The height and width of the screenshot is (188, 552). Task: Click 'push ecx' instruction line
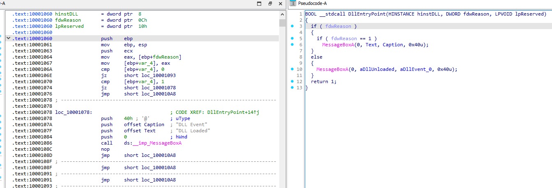117,51
